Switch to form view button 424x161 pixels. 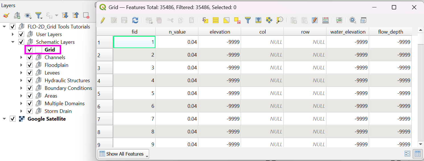(x=407, y=154)
